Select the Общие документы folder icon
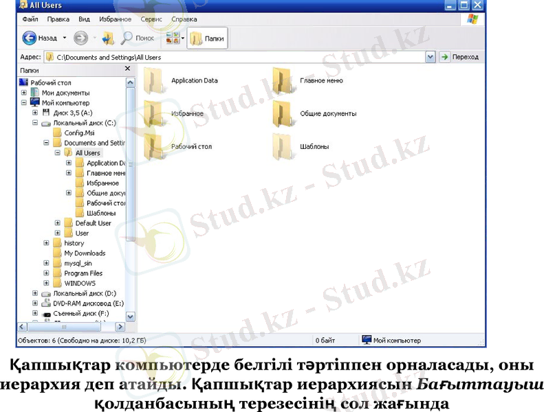The width and height of the screenshot is (544, 412). point(283,113)
